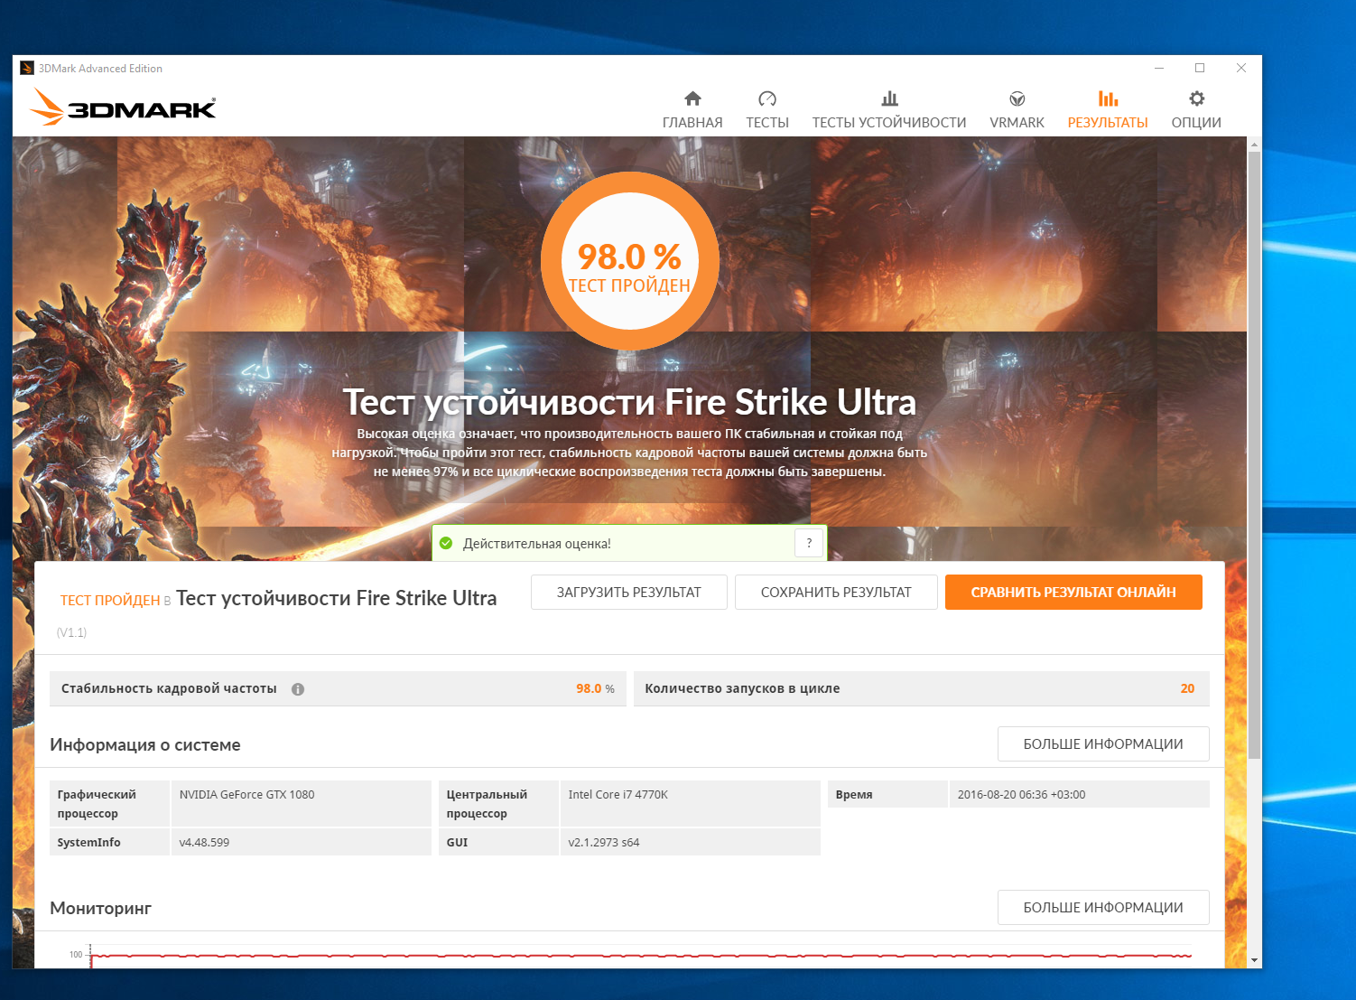Image resolution: width=1356 pixels, height=1000 pixels.
Task: Click the gauge icon above ТЕСТЫ
Action: pos(767,98)
